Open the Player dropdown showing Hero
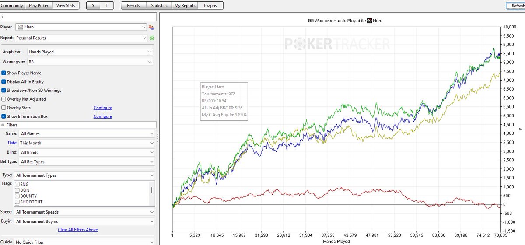 (x=81, y=27)
